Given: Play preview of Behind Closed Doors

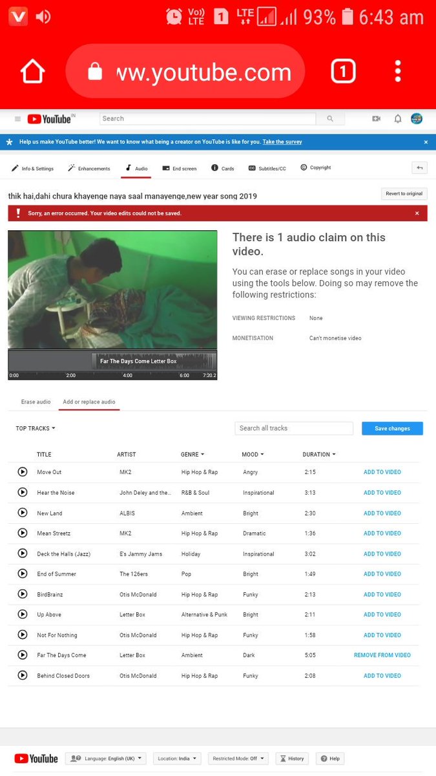Looking at the screenshot, I should [23, 675].
